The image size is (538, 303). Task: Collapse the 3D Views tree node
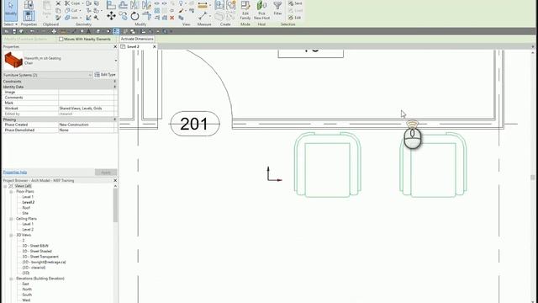11,235
